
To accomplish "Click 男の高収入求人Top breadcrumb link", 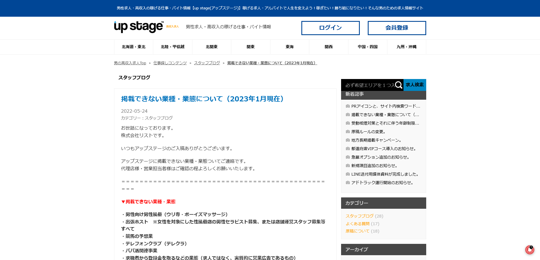I will pyautogui.click(x=130, y=63).
